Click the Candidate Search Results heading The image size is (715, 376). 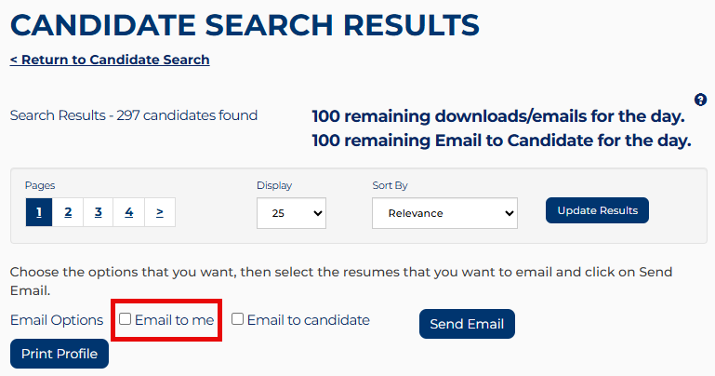(245, 24)
